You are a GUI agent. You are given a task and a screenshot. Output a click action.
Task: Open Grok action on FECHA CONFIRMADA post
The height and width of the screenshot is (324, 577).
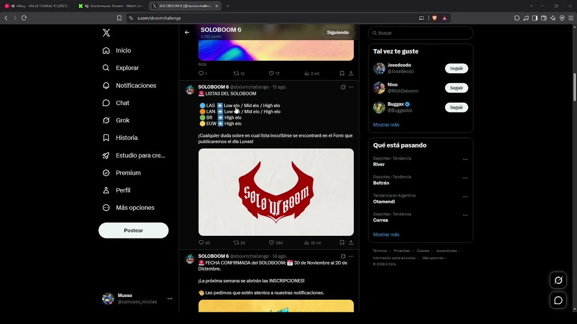[x=343, y=256]
